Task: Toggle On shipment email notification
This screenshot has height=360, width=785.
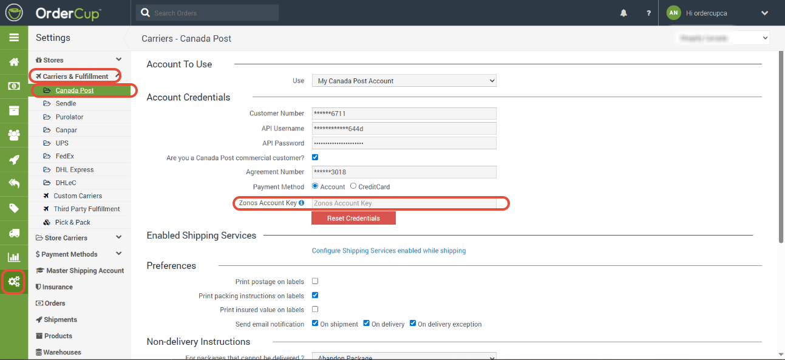Action: coord(315,323)
